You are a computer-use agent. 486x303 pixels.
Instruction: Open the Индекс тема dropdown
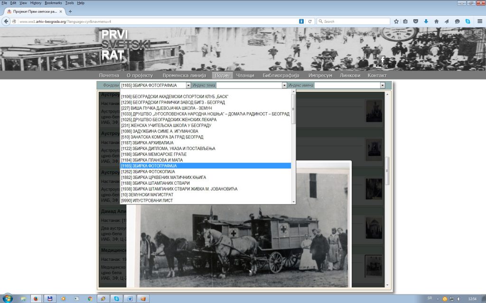click(x=285, y=85)
